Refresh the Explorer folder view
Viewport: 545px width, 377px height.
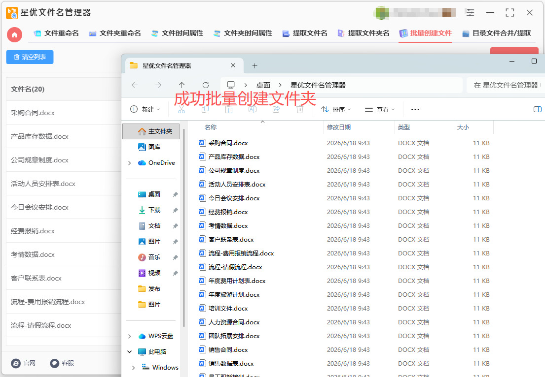pos(206,85)
